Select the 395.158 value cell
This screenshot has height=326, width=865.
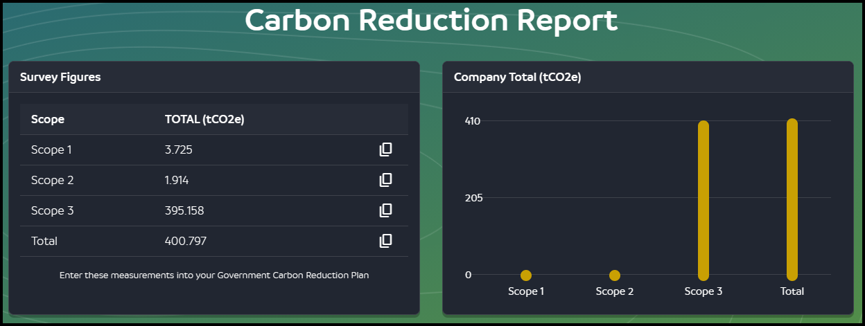point(184,210)
